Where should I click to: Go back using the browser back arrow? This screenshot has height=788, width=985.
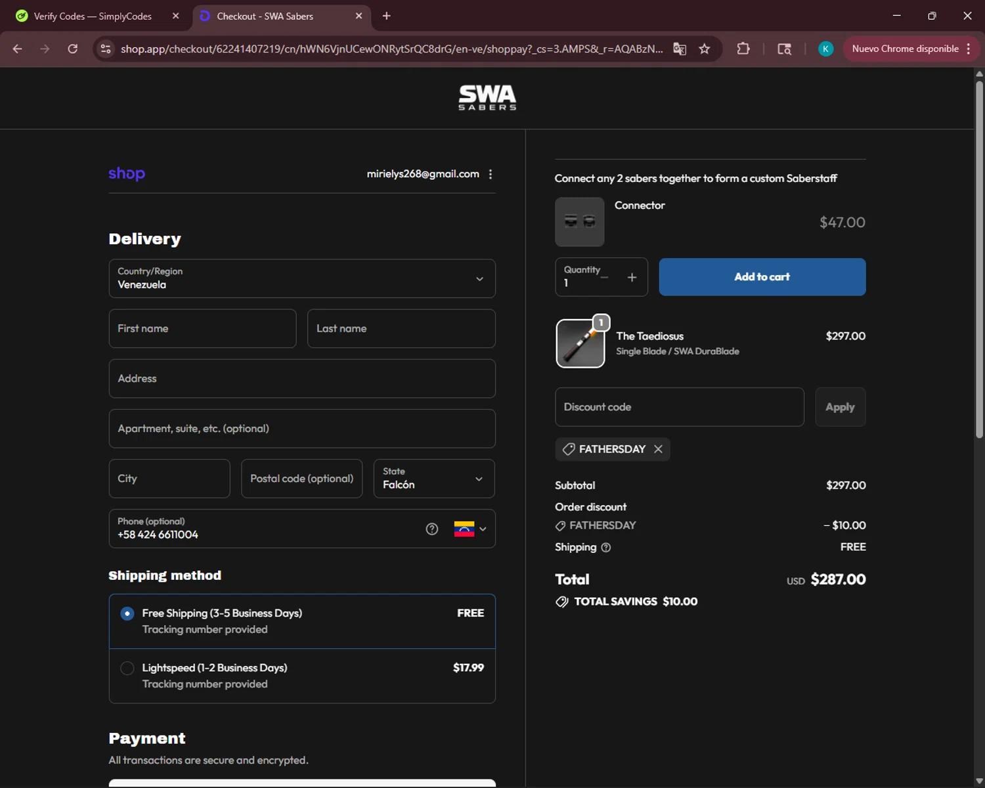18,49
